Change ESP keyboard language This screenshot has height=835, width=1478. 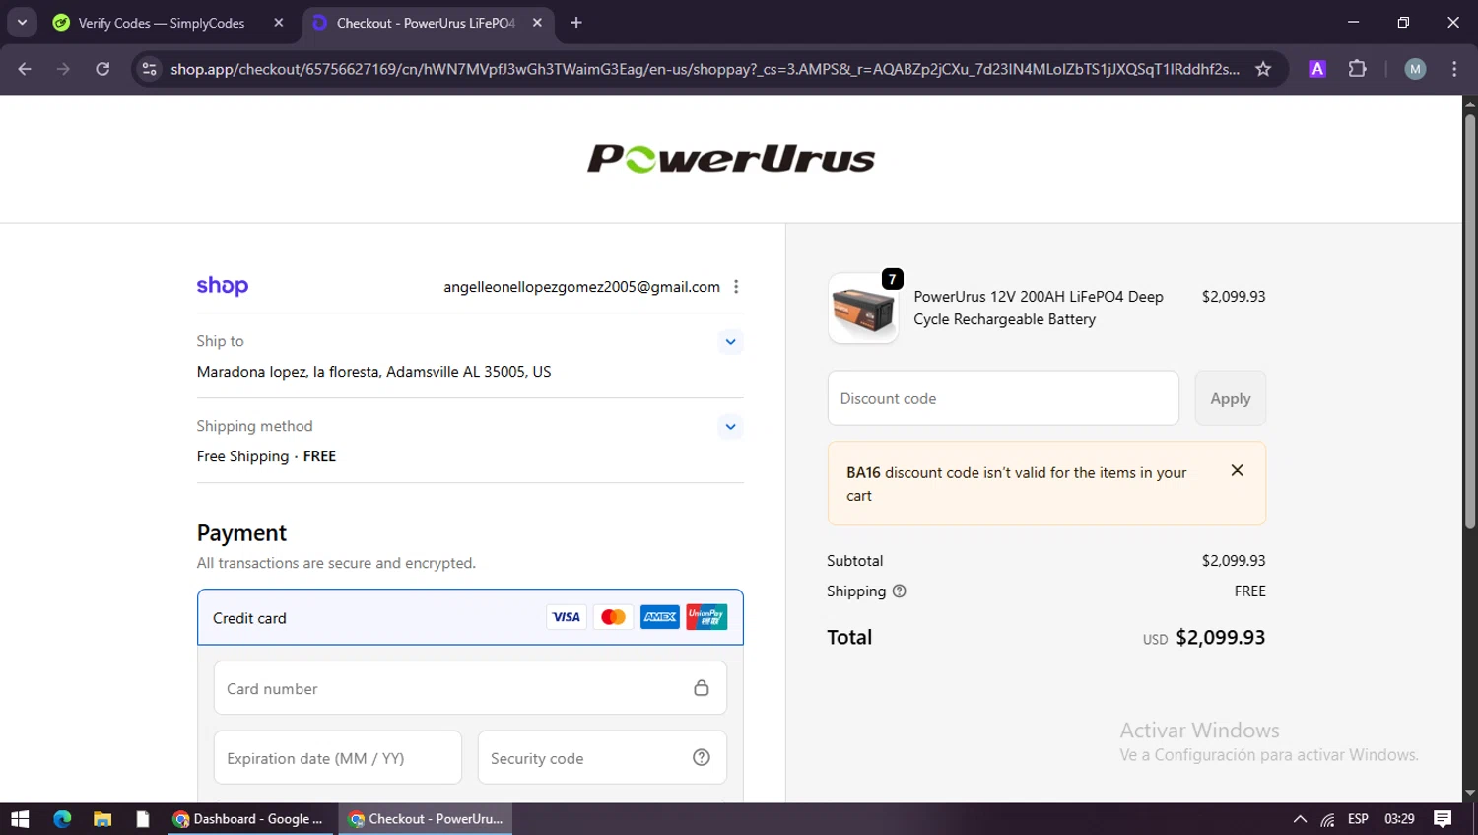(x=1358, y=819)
